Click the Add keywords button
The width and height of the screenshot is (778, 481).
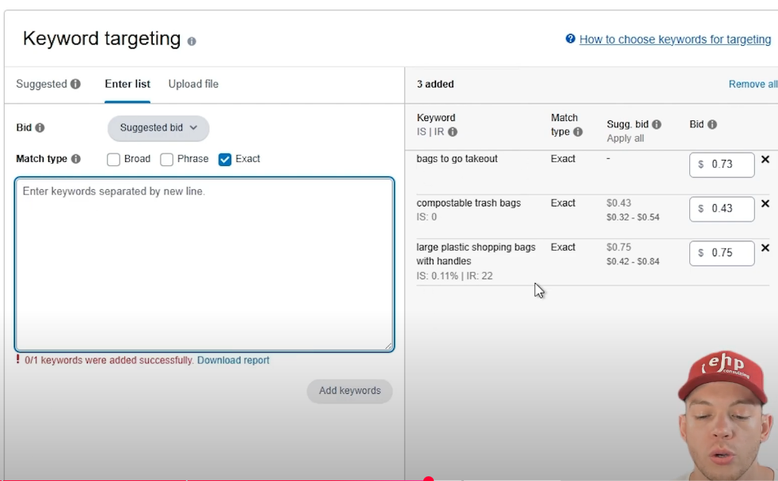[349, 391]
